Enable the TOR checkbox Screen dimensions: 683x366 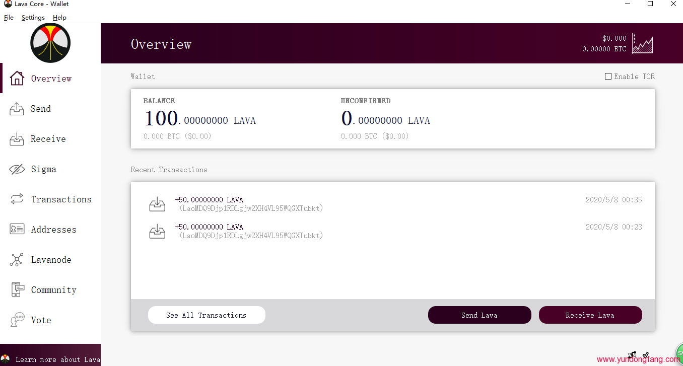(x=608, y=77)
